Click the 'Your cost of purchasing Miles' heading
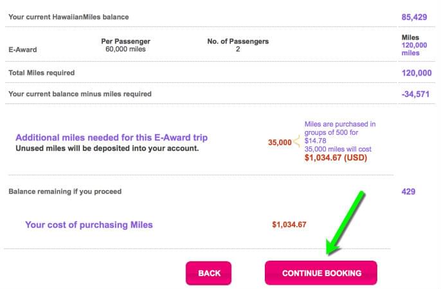 point(89,225)
